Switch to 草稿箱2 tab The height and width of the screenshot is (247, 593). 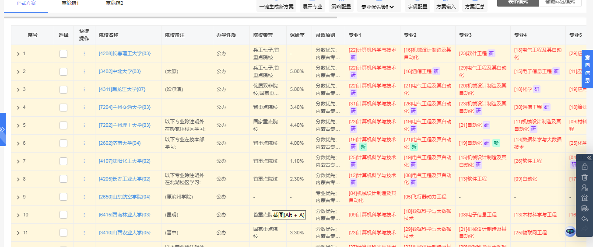[114, 3]
